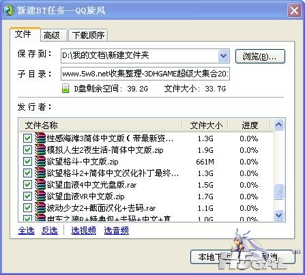Select the file name 欲望血液VR中文版.zip
Image resolution: width=305 pixels, height=275 pixels.
coord(85,197)
